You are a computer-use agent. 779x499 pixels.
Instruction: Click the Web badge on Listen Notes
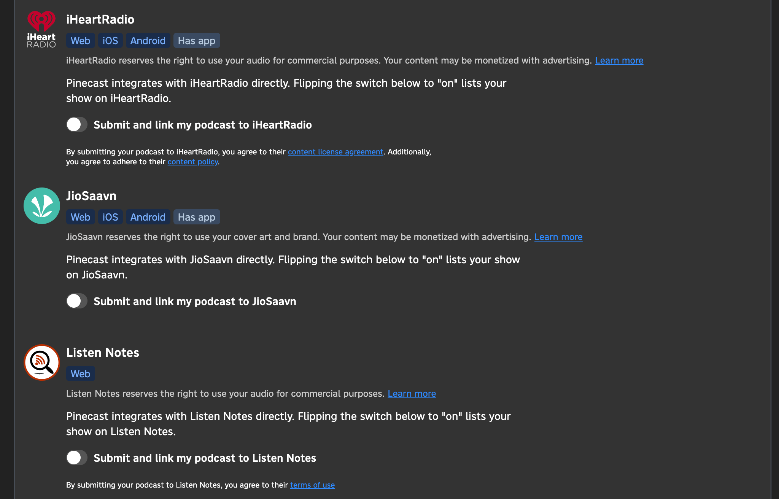pyautogui.click(x=80, y=373)
